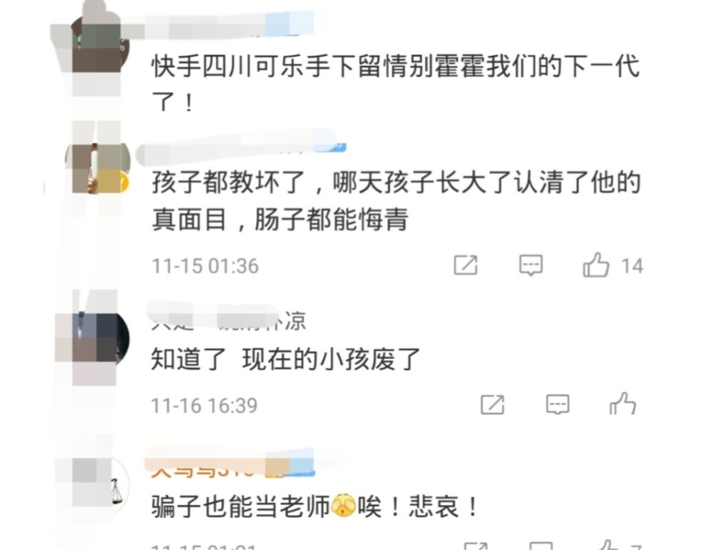713x550 pixels.
Task: Share the comment posted 11-15 01:36
Action: point(466,265)
